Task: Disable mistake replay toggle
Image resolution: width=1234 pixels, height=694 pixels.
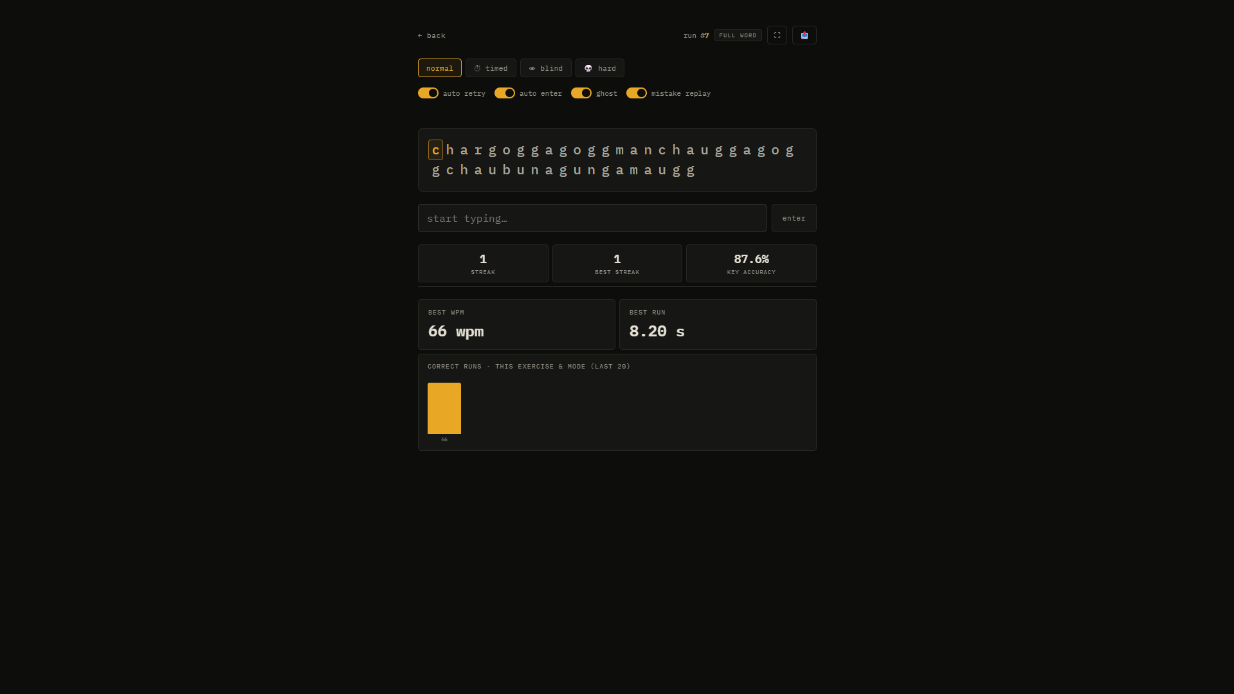Action: pyautogui.click(x=637, y=93)
